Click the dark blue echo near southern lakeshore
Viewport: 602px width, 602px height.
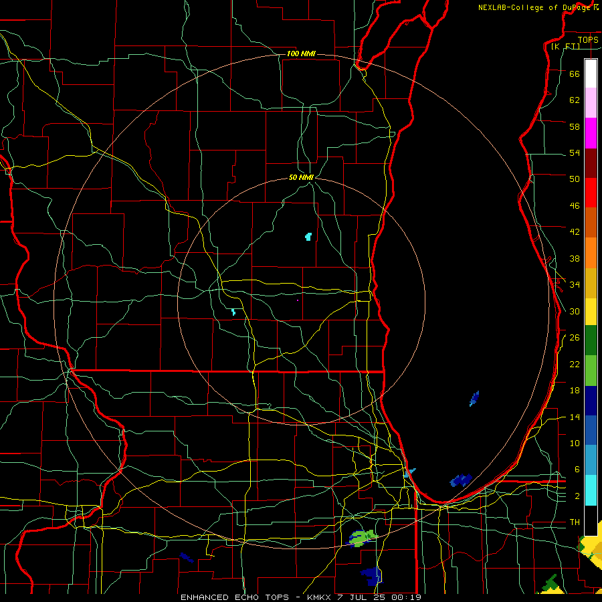461,480
